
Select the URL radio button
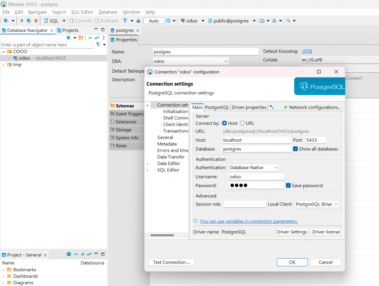(x=242, y=123)
